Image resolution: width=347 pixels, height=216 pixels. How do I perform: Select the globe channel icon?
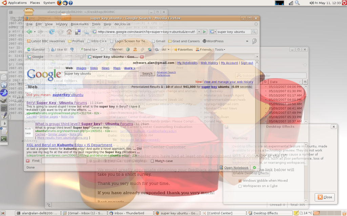coord(128,50)
